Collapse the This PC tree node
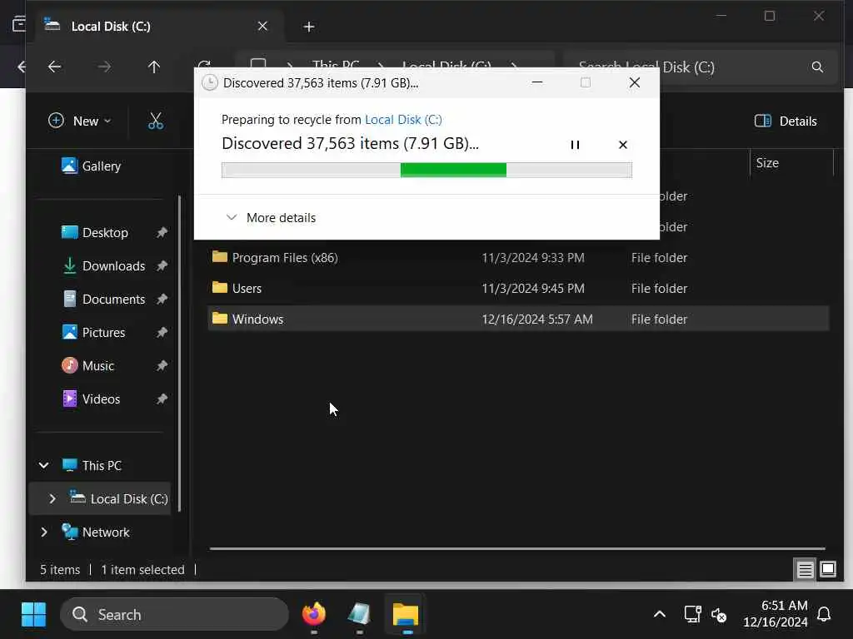853x639 pixels. click(x=44, y=465)
